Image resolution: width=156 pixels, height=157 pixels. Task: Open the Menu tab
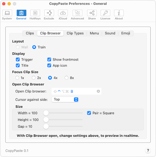click(x=94, y=33)
